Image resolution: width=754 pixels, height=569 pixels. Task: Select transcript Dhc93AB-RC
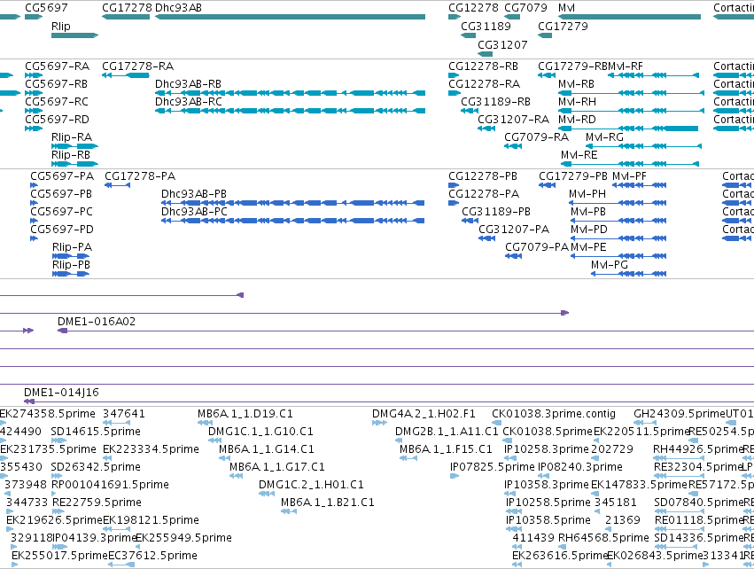click(290, 111)
